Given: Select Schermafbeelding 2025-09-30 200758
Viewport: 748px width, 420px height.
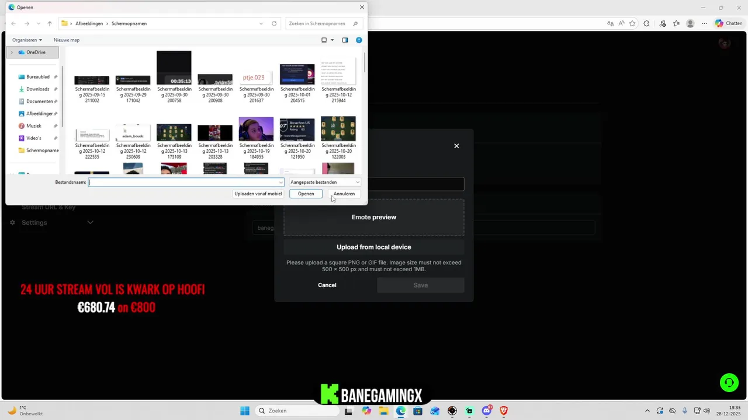Looking at the screenshot, I should tap(174, 76).
